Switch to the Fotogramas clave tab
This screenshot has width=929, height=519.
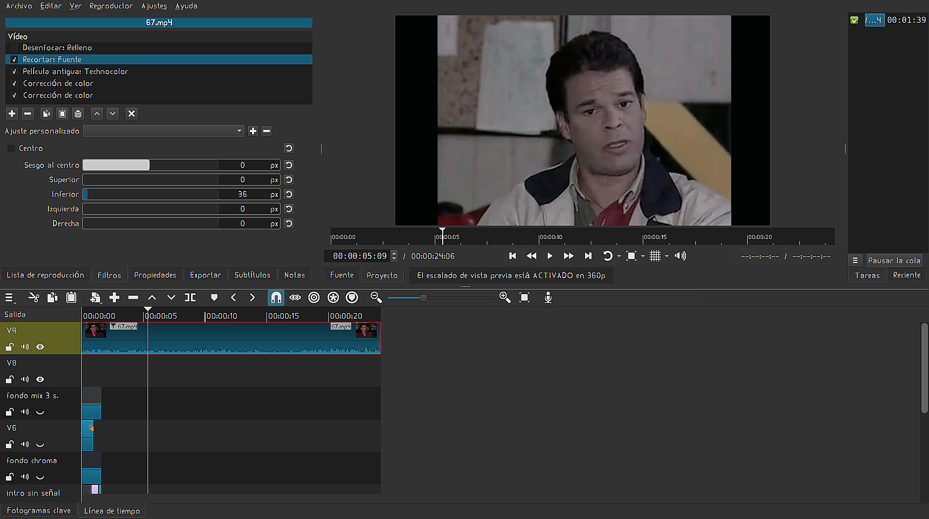pos(39,511)
